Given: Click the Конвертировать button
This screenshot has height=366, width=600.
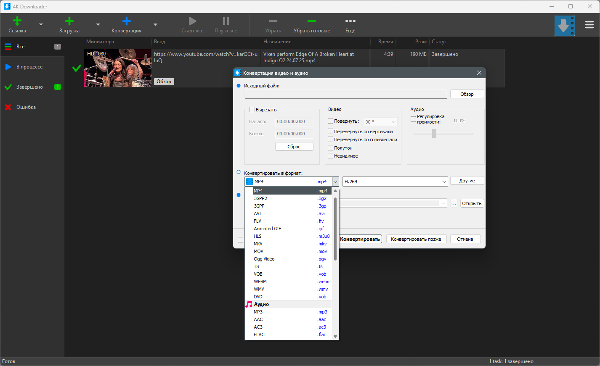Looking at the screenshot, I should (x=360, y=239).
